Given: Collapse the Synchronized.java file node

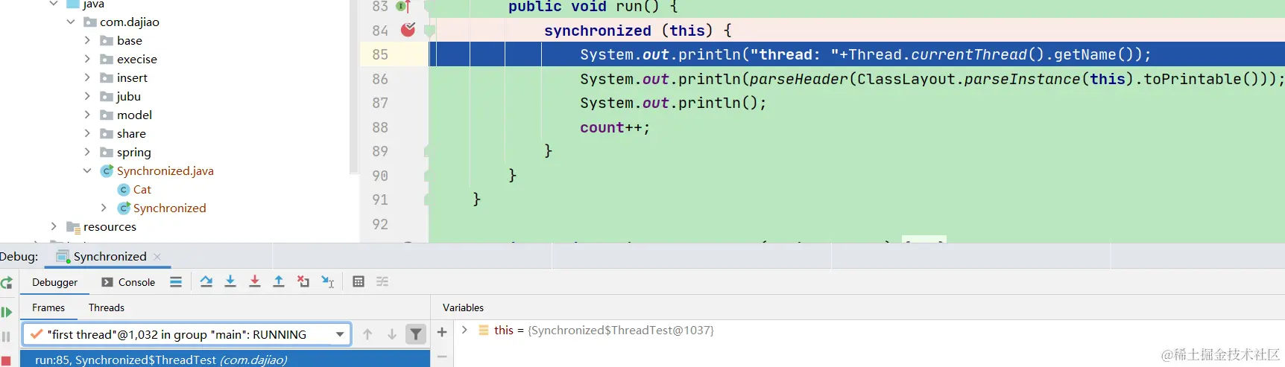Looking at the screenshot, I should [87, 170].
